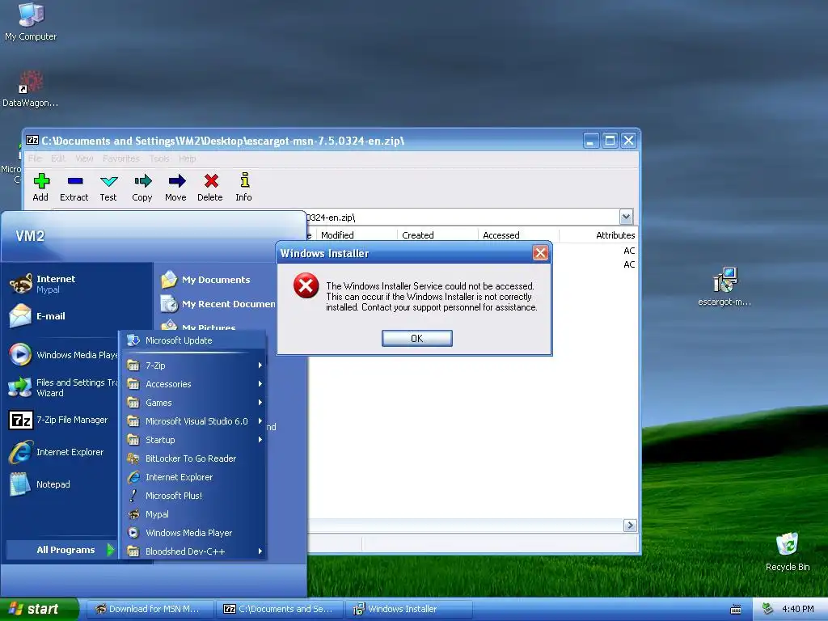Click the Delete toolbar icon

coord(210,188)
